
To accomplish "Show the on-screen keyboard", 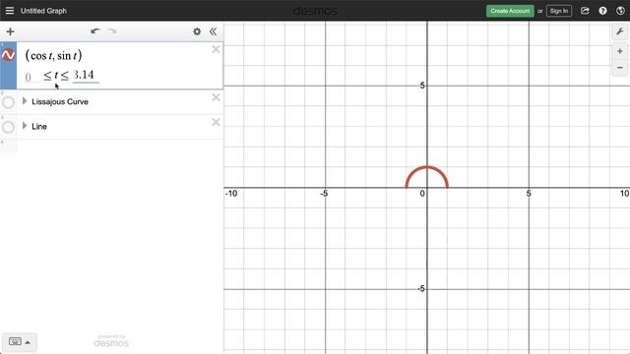I will point(19,342).
